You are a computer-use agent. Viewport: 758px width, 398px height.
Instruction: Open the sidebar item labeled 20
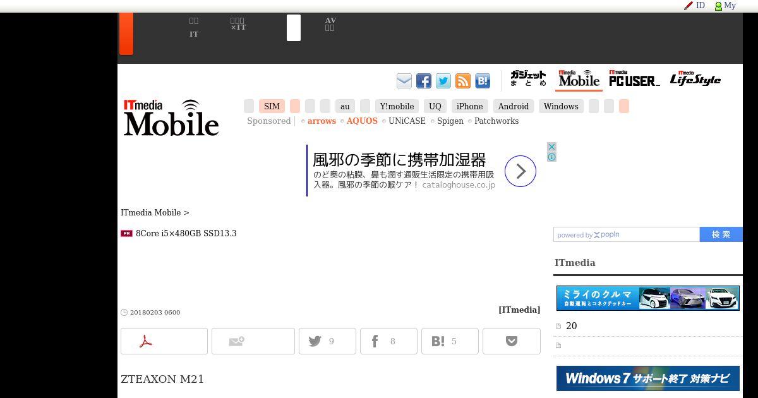(x=572, y=326)
